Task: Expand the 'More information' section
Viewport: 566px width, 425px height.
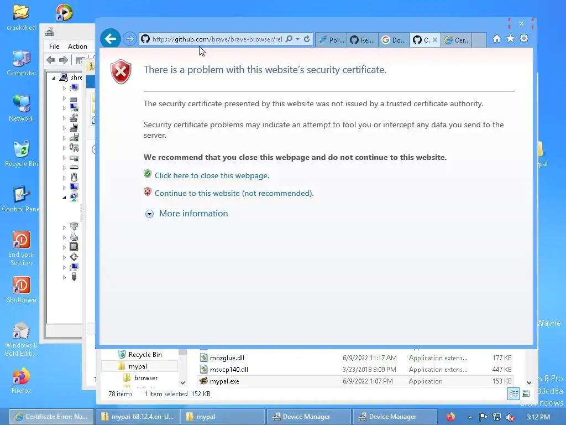Action: (x=193, y=214)
